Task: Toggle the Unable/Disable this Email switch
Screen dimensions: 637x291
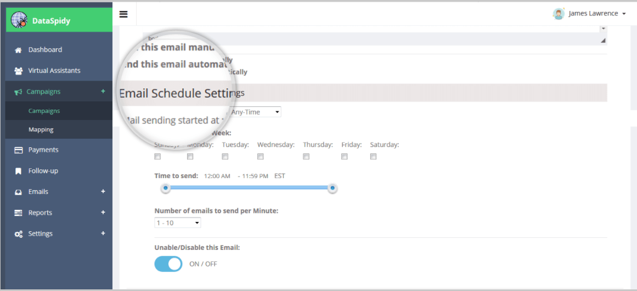Action: (x=168, y=264)
